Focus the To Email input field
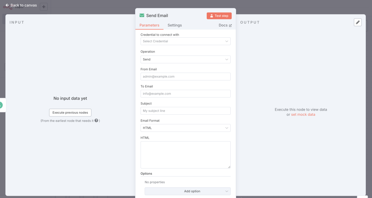The image size is (372, 198). tap(185, 94)
